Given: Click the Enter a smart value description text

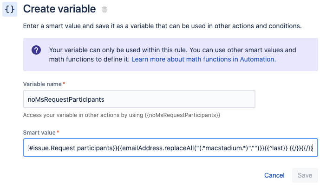Looking at the screenshot, I should pyautogui.click(x=162, y=26).
